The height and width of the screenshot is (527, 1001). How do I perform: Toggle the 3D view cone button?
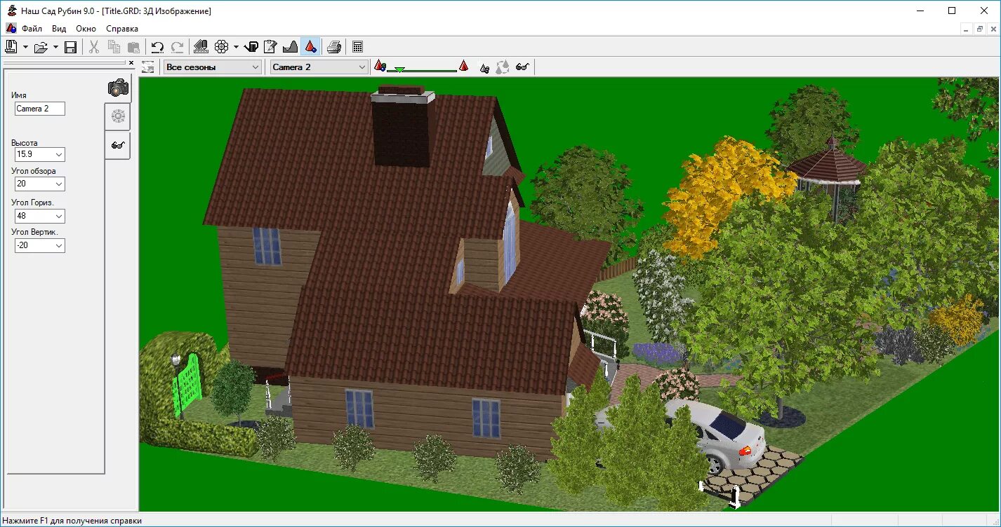pyautogui.click(x=310, y=47)
